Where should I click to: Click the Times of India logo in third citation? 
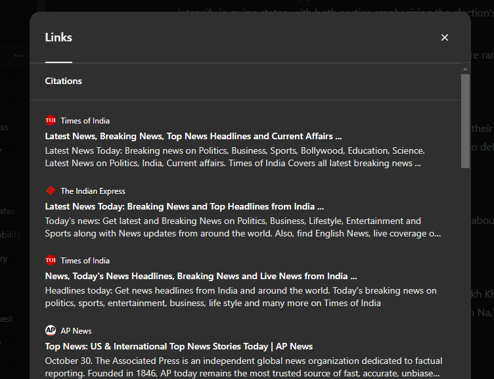click(x=51, y=260)
